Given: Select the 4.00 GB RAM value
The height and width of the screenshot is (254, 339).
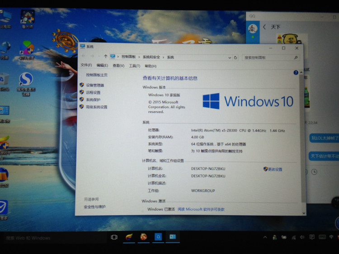Looking at the screenshot, I should pos(198,137).
